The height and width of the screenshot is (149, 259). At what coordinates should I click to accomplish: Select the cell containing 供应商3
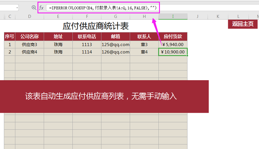[30, 45]
